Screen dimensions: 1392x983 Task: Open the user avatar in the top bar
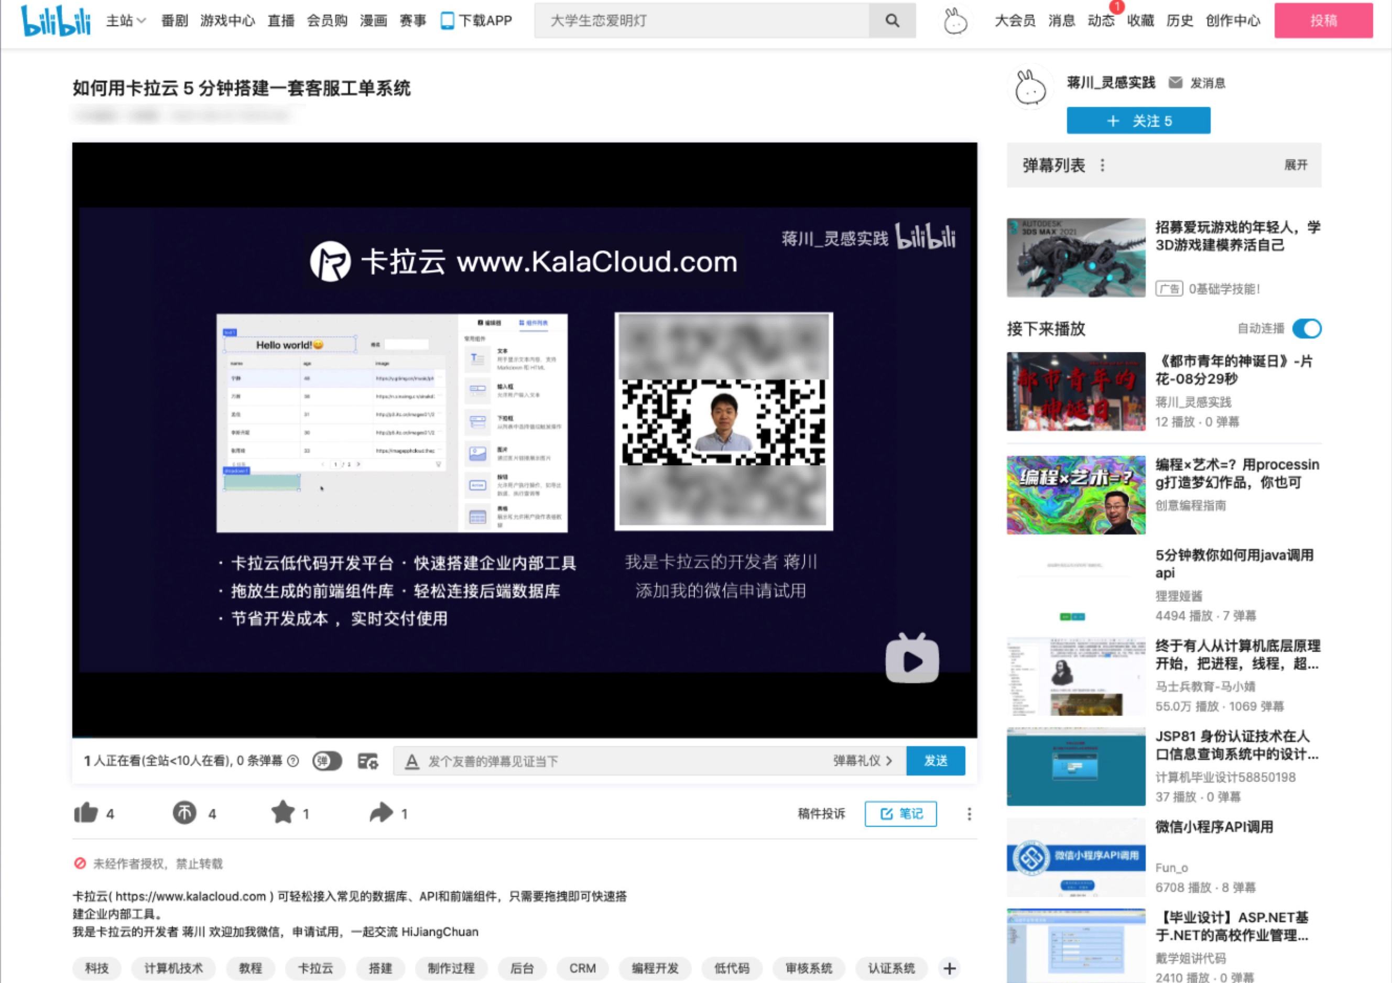pos(955,21)
